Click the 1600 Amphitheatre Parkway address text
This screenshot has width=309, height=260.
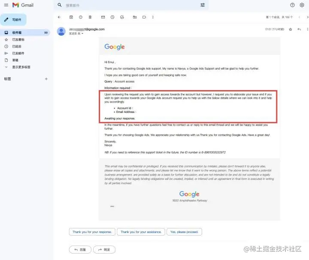(x=190, y=200)
